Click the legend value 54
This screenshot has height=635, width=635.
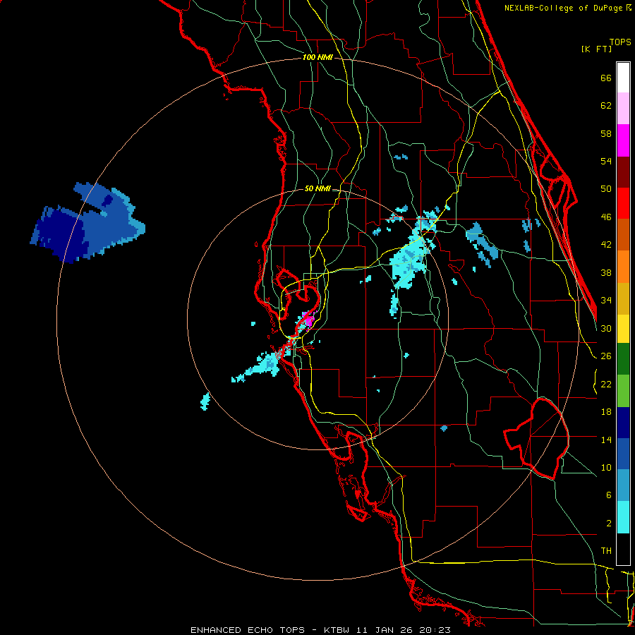[606, 161]
